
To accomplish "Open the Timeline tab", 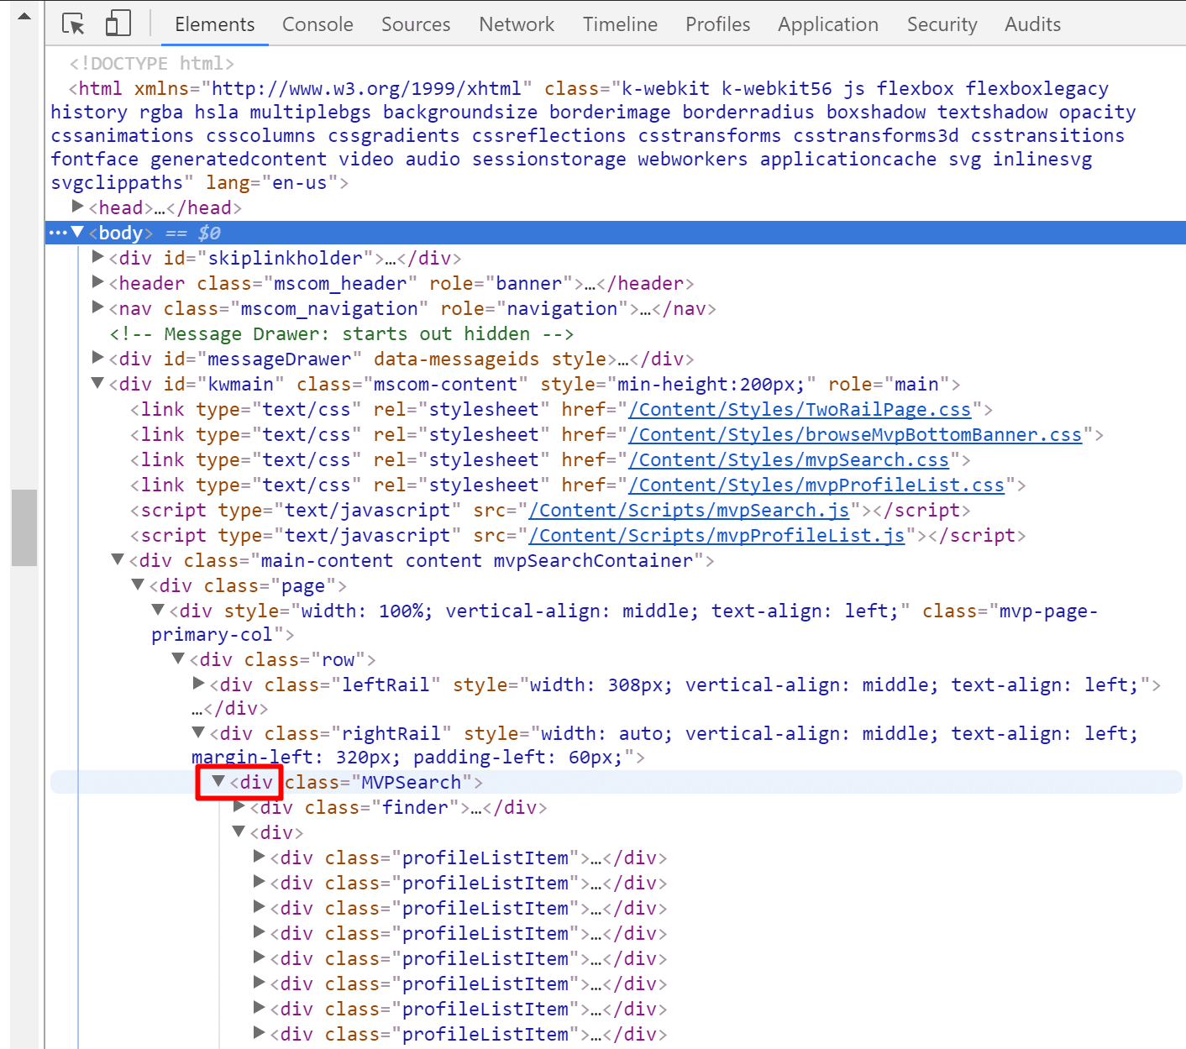I will click(x=620, y=24).
